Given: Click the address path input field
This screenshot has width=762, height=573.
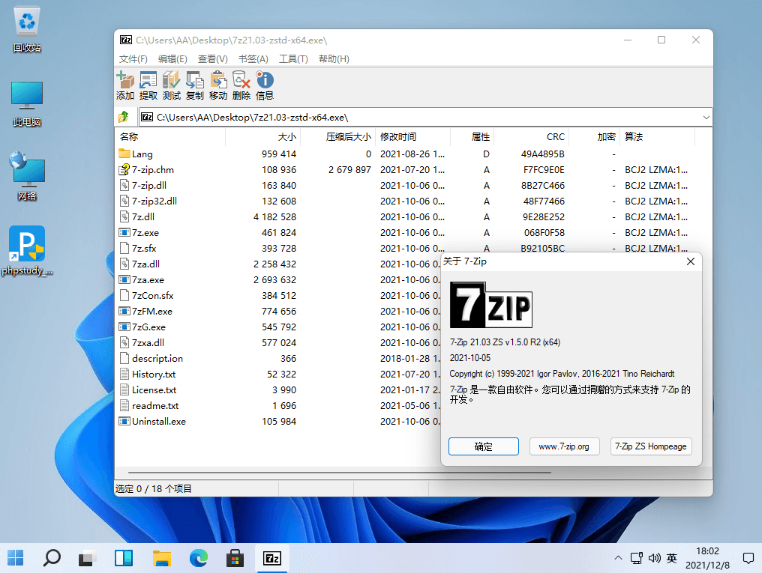Looking at the screenshot, I should click(420, 118).
